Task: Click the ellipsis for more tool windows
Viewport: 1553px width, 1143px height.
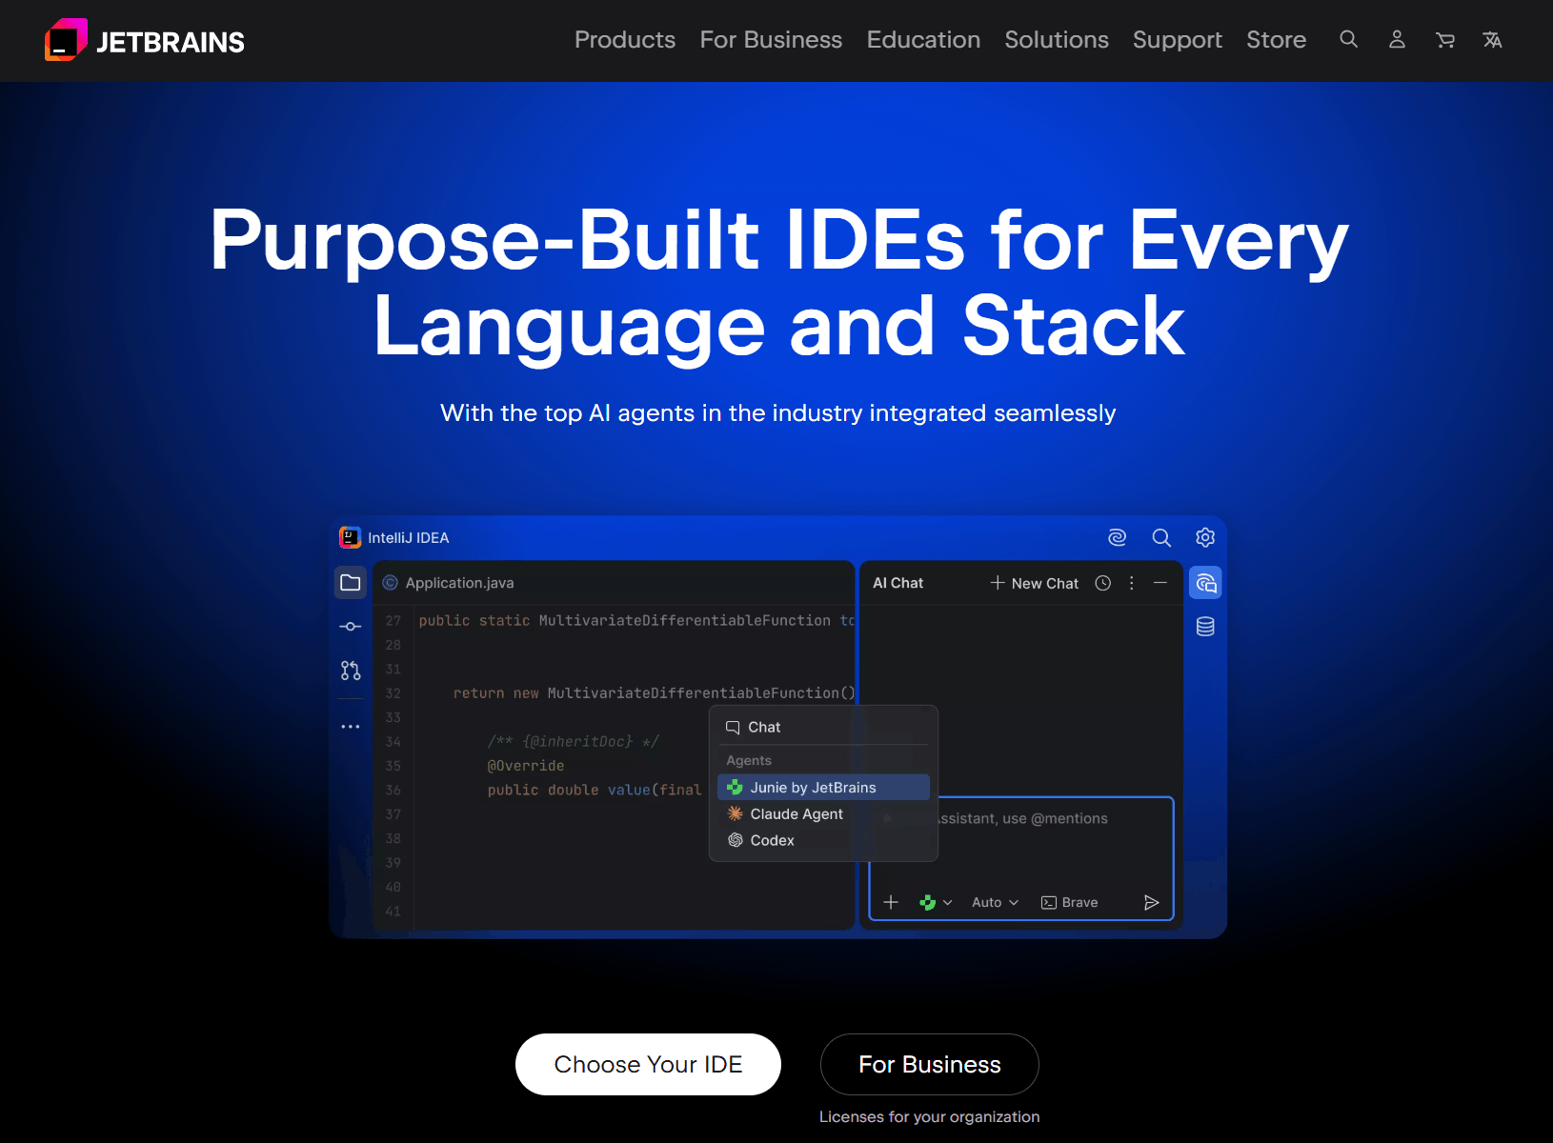Action: click(x=351, y=726)
